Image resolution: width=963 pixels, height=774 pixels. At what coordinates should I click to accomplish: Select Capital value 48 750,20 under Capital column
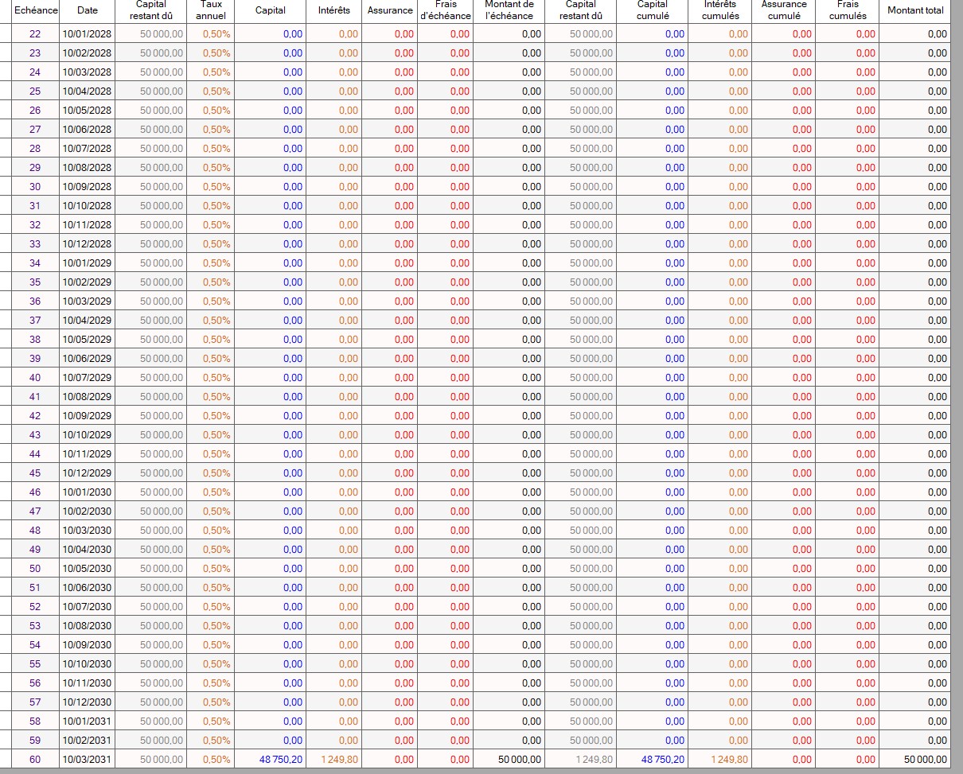point(281,760)
